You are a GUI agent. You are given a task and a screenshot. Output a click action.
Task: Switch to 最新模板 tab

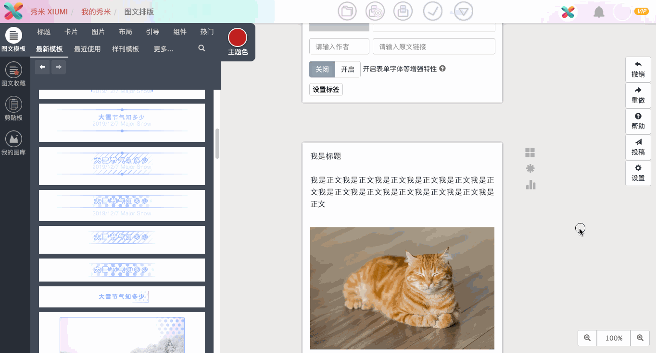click(50, 49)
